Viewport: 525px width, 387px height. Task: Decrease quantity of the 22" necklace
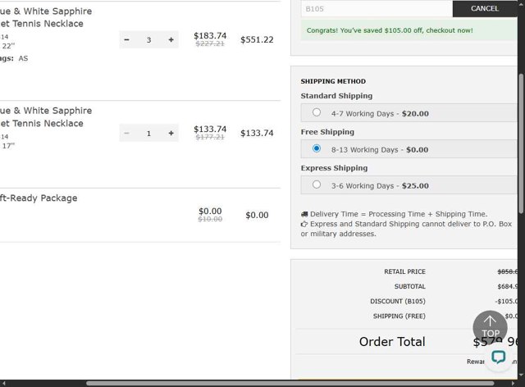pyautogui.click(x=126, y=40)
